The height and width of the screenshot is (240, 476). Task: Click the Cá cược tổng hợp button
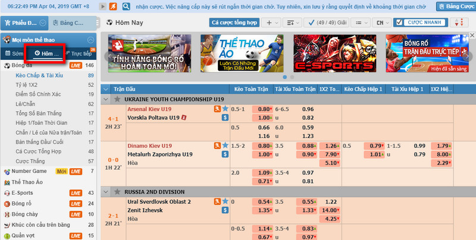click(x=234, y=23)
